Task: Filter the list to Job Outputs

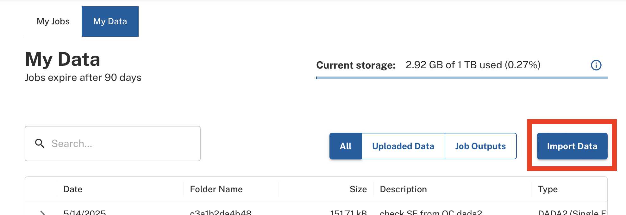Action: pyautogui.click(x=480, y=146)
